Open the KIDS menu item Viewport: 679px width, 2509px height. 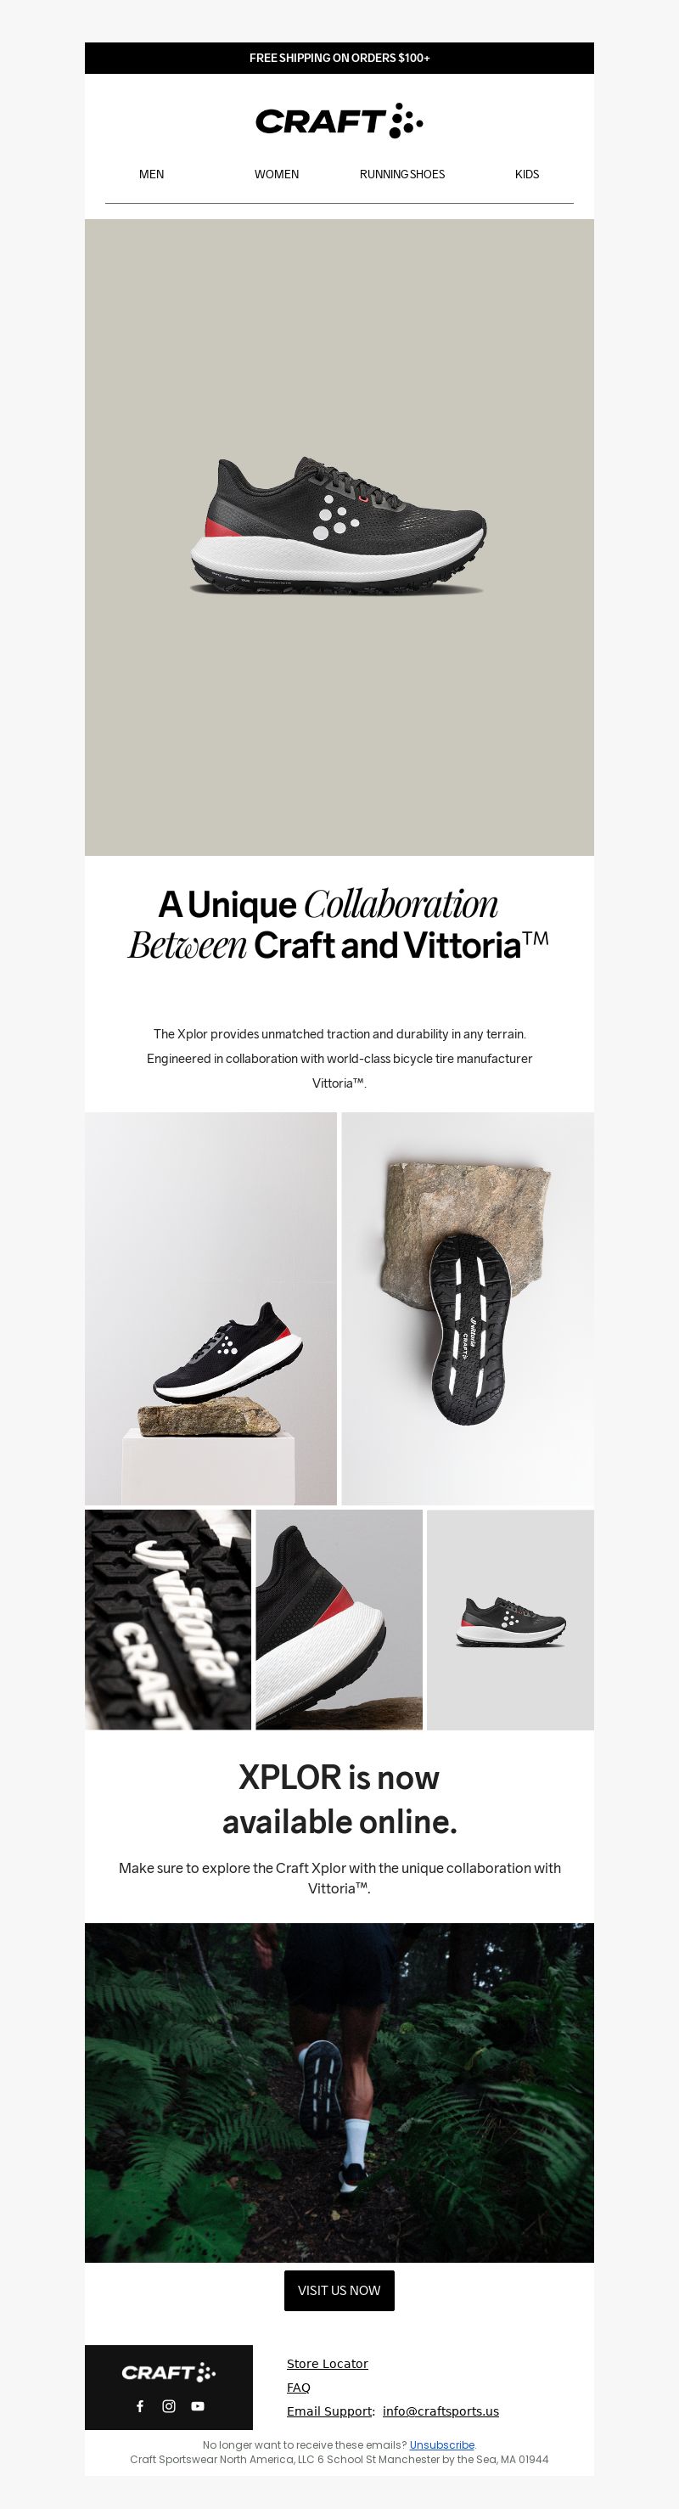click(x=527, y=174)
